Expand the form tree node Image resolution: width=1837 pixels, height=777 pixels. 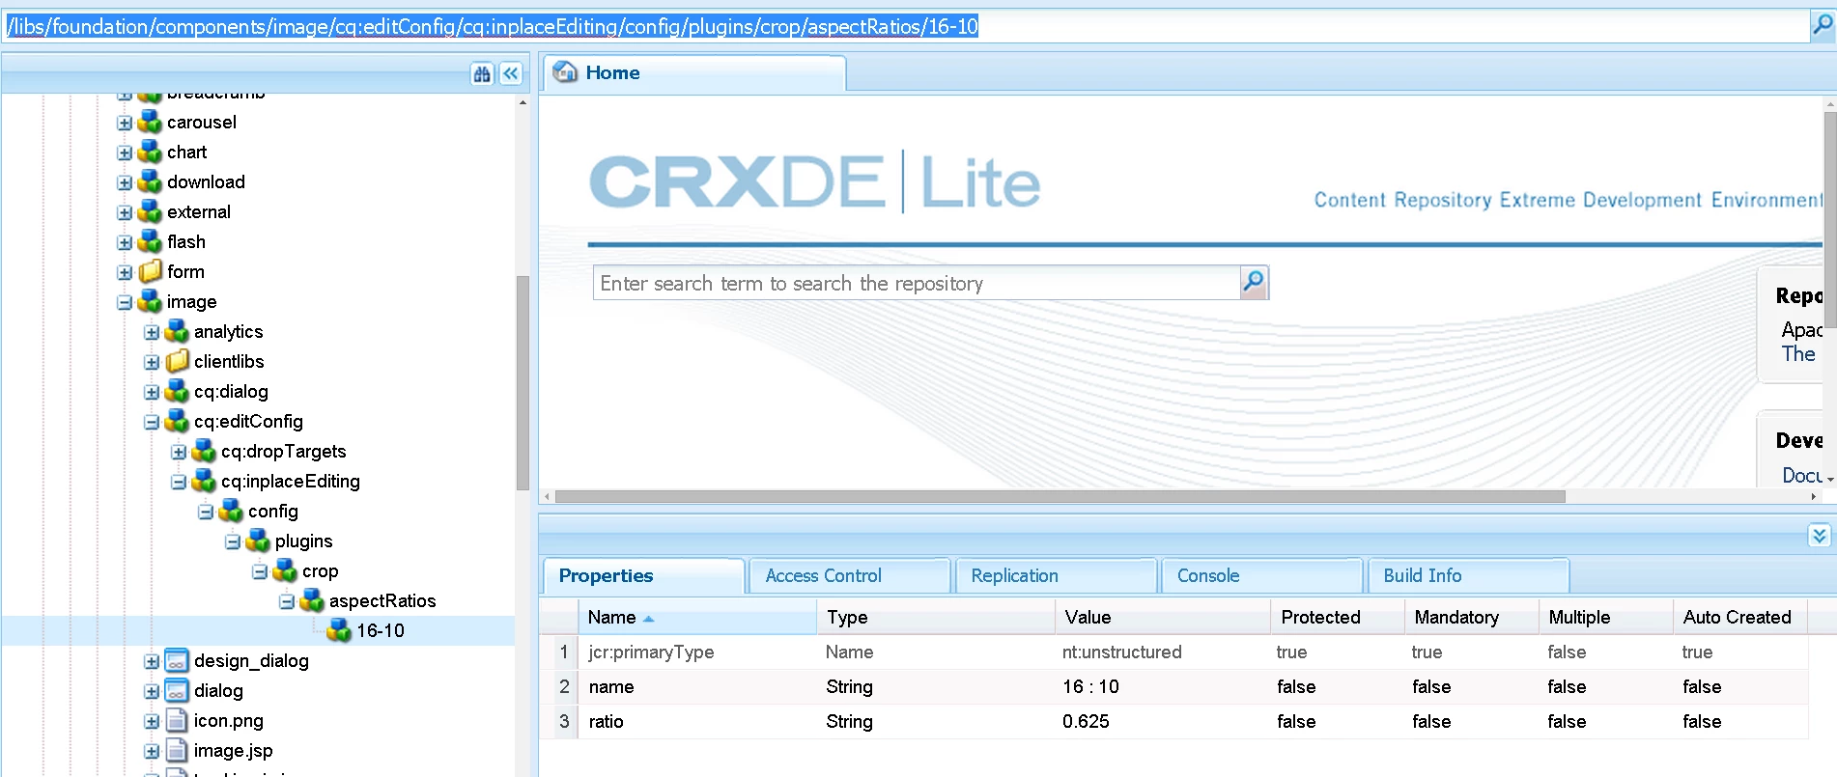125,272
